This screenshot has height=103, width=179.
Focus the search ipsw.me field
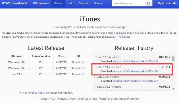tap(128, 3)
